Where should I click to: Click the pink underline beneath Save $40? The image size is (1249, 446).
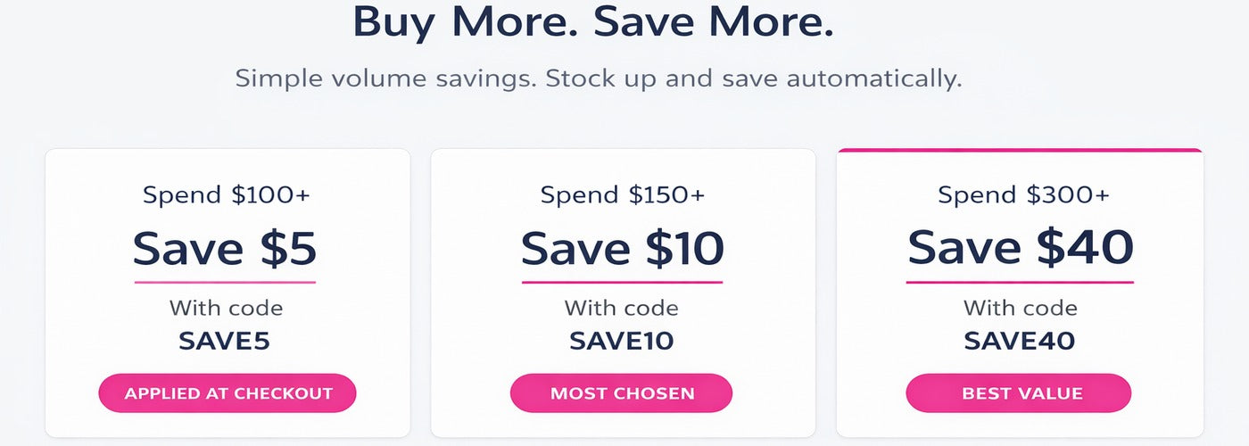pyautogui.click(x=1020, y=283)
